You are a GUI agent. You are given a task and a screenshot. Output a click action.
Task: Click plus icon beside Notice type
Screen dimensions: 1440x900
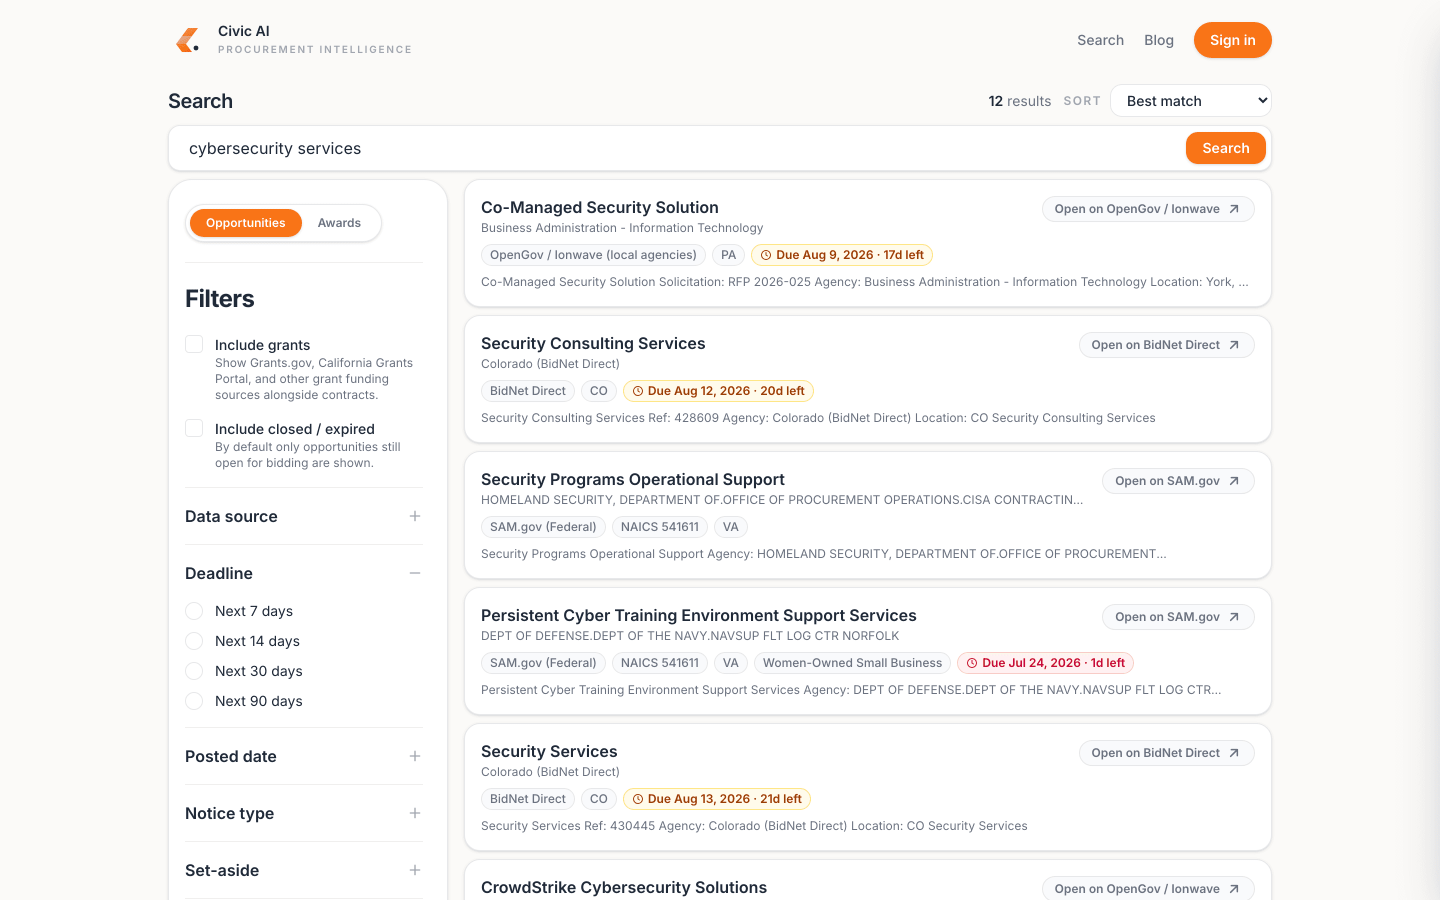414,813
